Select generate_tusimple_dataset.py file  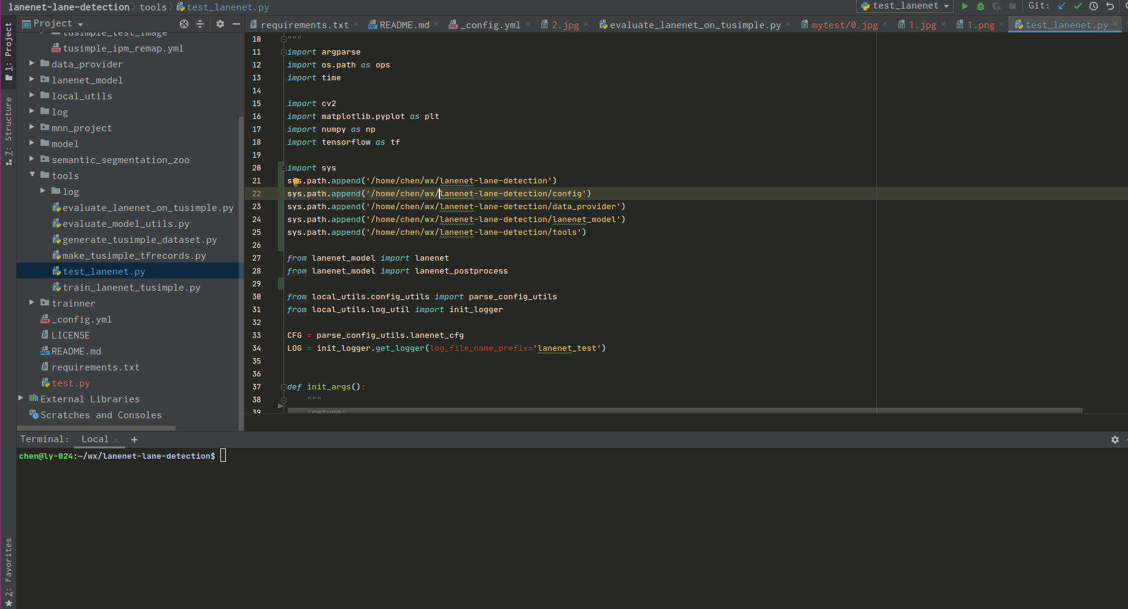(x=140, y=240)
